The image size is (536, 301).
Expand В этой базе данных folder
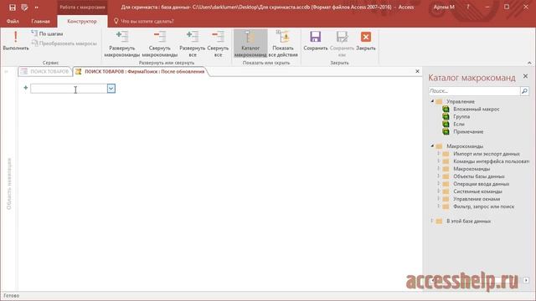point(432,221)
